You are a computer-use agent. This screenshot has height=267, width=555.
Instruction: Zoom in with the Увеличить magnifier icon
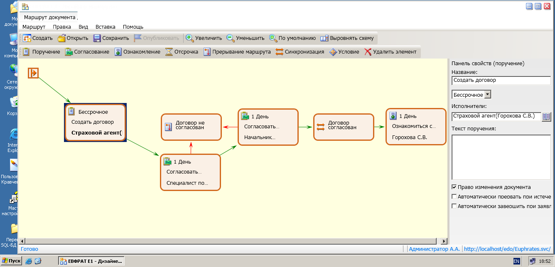[x=189, y=38]
